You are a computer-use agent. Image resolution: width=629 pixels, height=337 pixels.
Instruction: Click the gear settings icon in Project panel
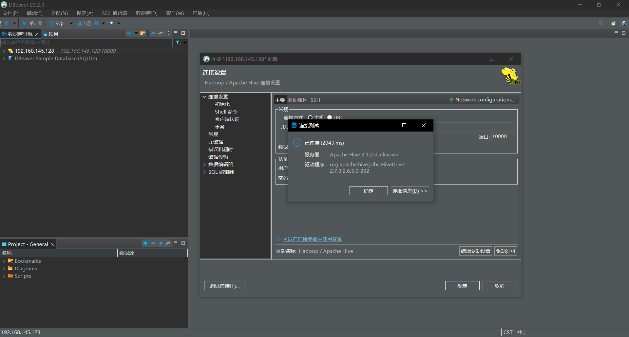click(145, 243)
